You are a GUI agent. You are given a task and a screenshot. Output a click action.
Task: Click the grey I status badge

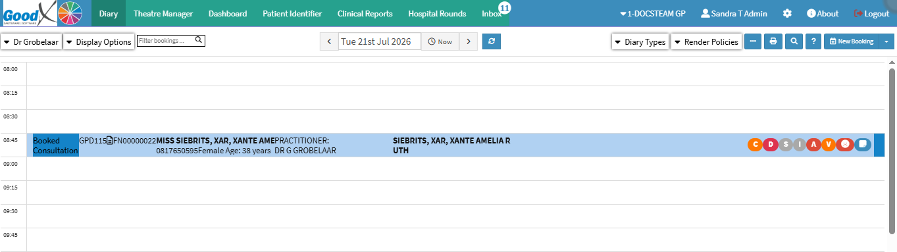tap(799, 145)
